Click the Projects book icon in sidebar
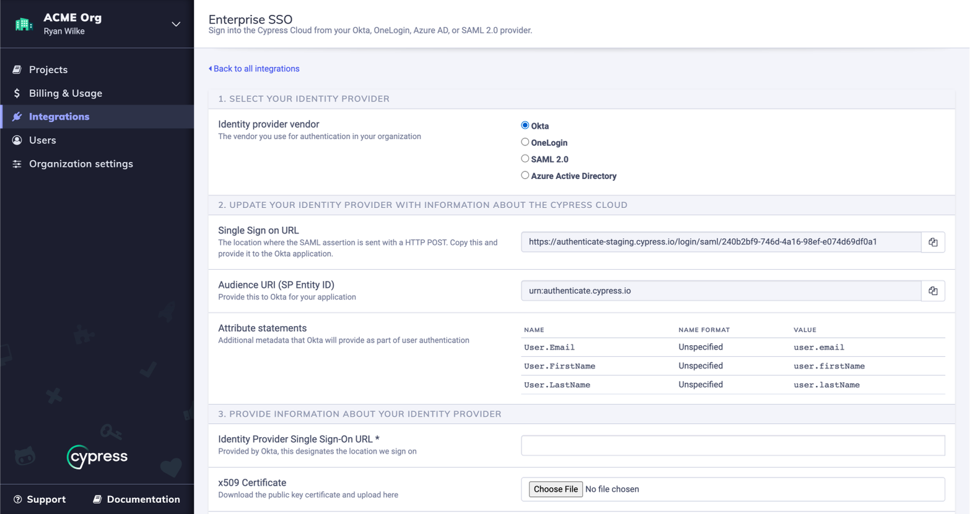The width and height of the screenshot is (970, 514). pyautogui.click(x=17, y=69)
